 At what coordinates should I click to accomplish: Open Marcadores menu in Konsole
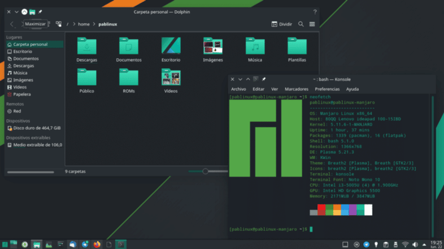[297, 89]
